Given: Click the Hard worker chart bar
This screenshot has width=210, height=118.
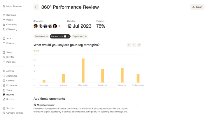Looking at the screenshot, I should pyautogui.click(x=83, y=71).
